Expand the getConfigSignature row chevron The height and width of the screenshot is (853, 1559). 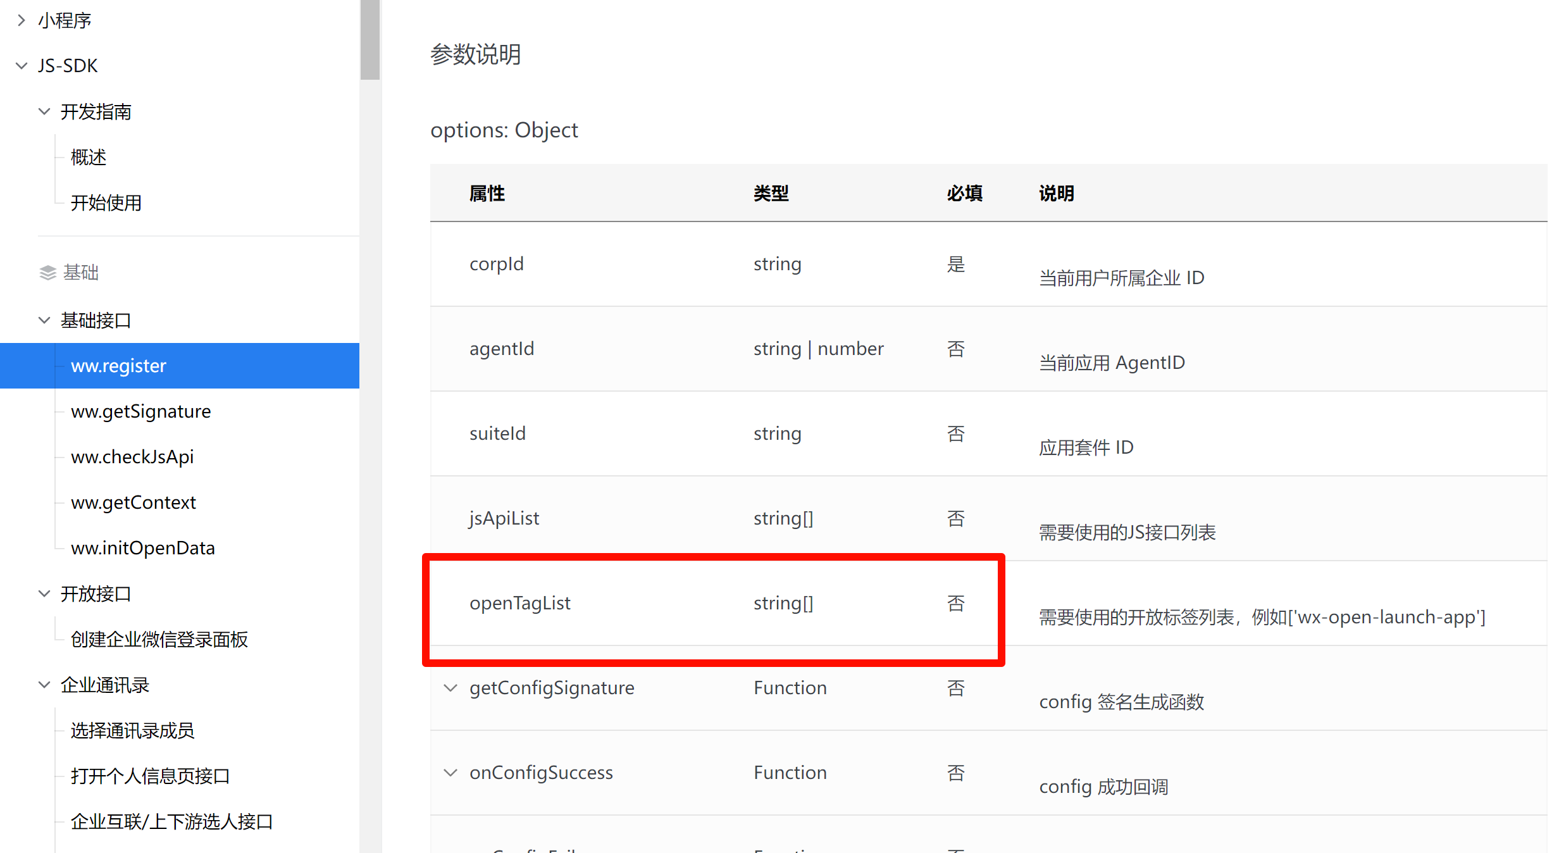(450, 688)
